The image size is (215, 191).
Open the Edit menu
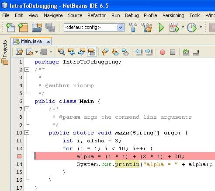tap(19, 15)
